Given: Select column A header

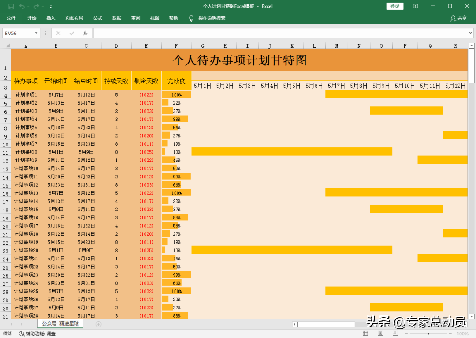Looking at the screenshot, I should click(26, 45).
